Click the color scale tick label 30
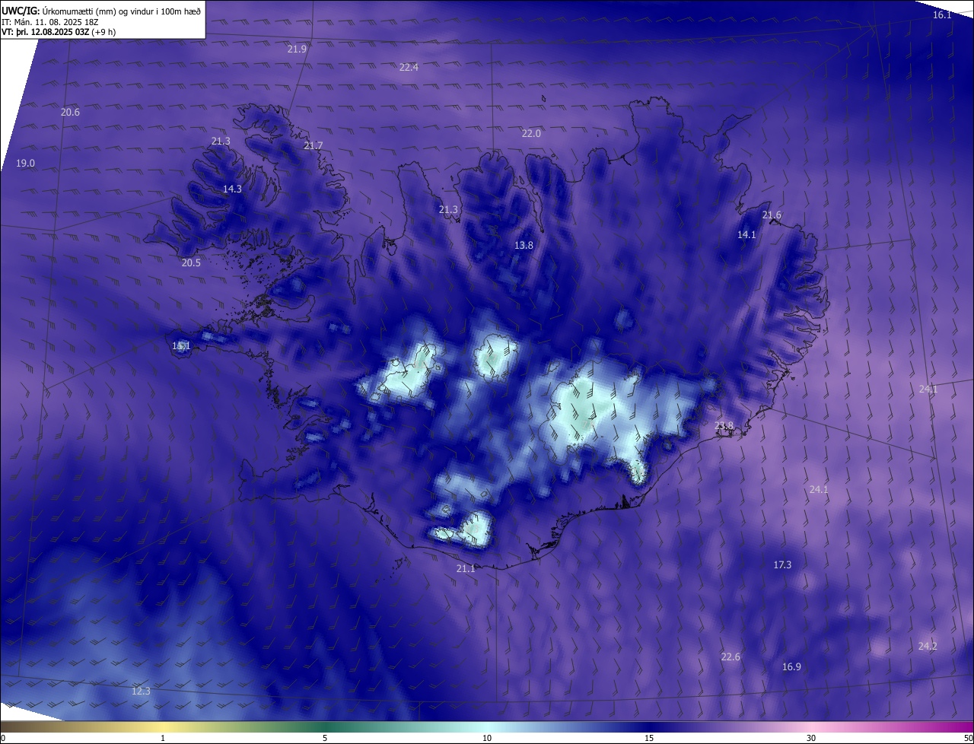Image resolution: width=974 pixels, height=744 pixels. click(x=811, y=738)
